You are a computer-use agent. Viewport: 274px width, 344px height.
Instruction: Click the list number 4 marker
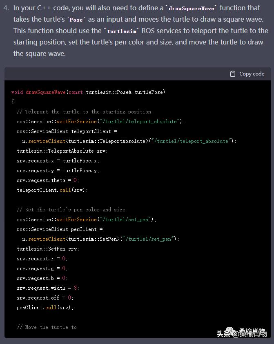click(6, 8)
